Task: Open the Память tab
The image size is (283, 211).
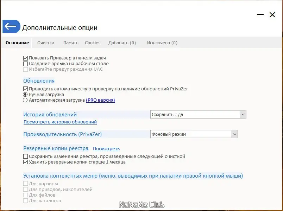Action: pos(71,43)
